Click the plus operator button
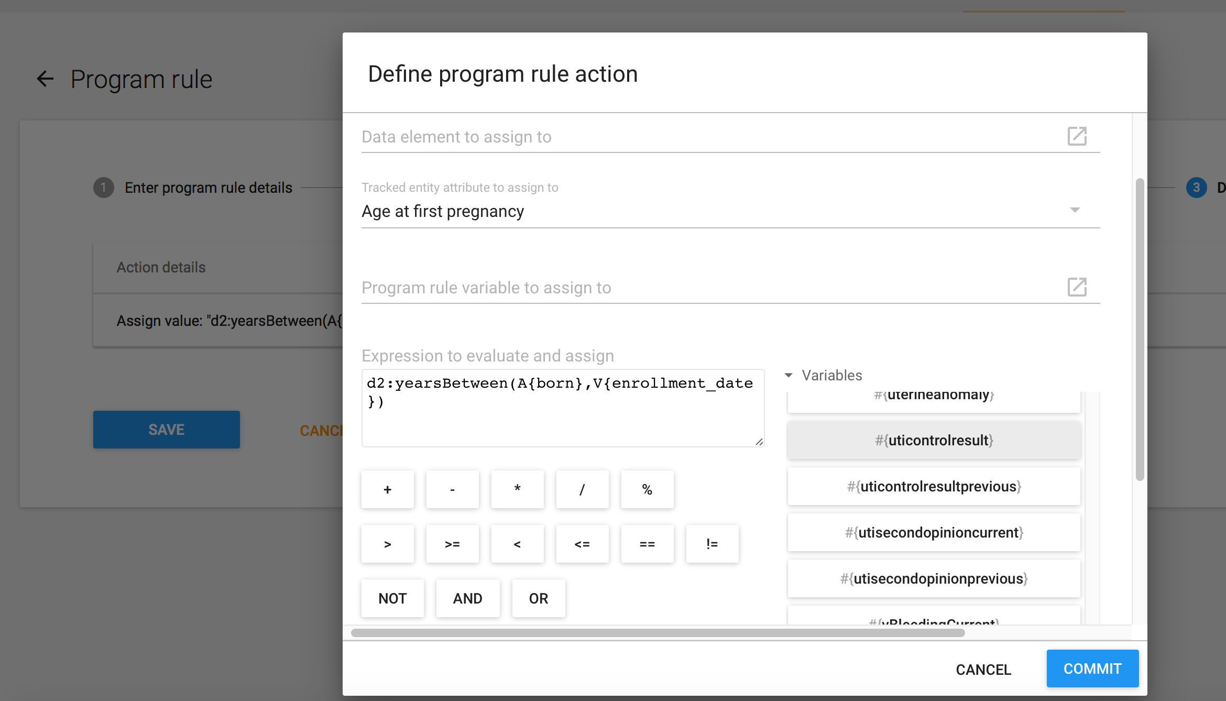This screenshot has width=1226, height=701. tap(387, 489)
